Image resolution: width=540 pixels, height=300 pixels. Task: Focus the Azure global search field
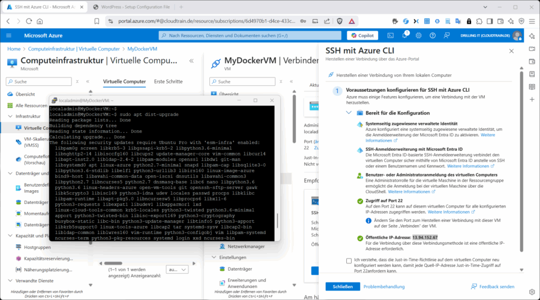pyautogui.click(x=250, y=35)
